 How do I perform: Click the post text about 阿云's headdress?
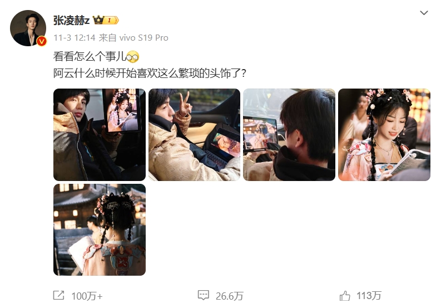(150, 74)
